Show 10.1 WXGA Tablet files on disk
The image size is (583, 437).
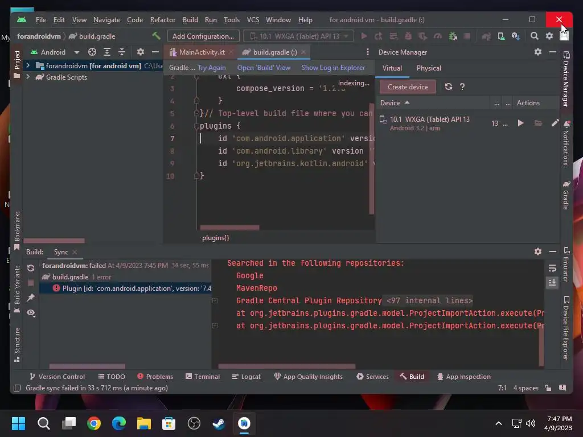[538, 123]
